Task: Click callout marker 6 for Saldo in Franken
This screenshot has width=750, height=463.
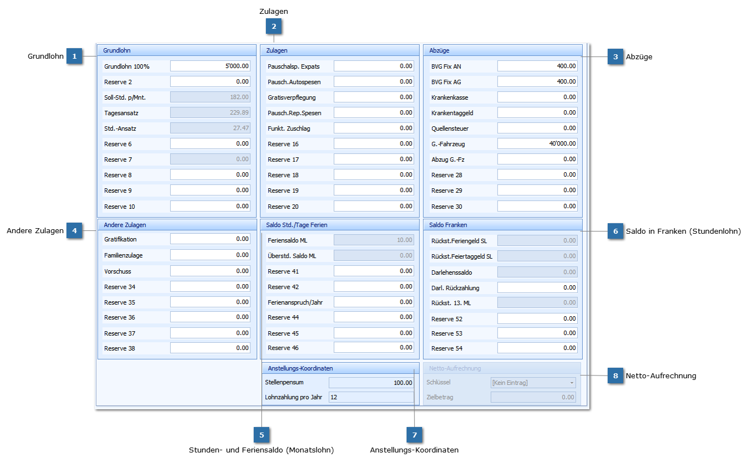Action: 615,231
